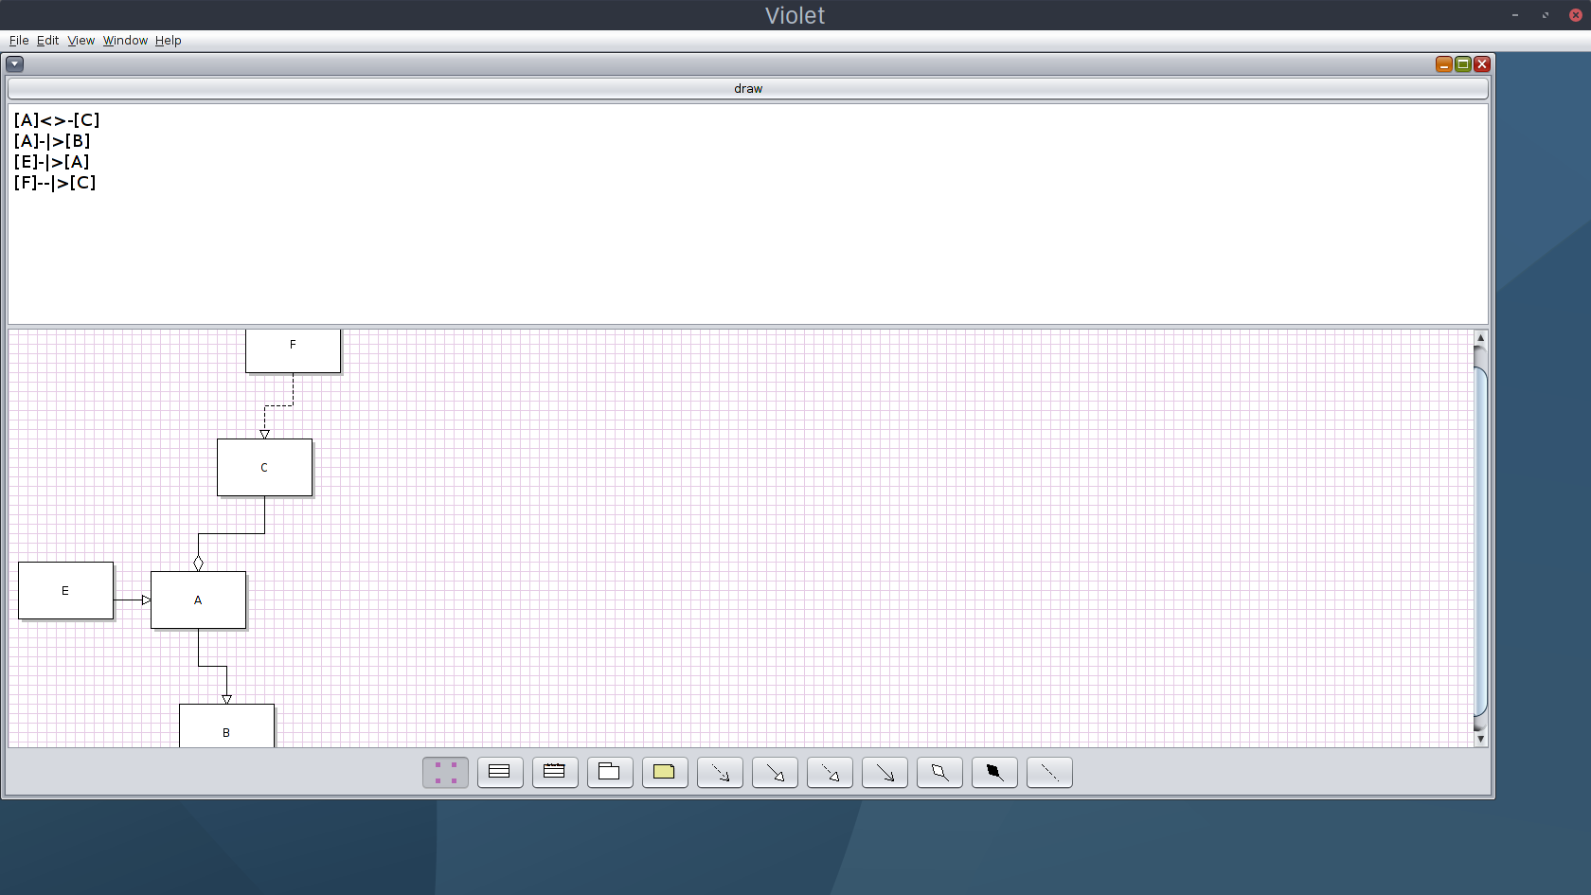This screenshot has width=1591, height=895.
Task: Activate the Select tool with purple dots
Action: pos(445,773)
